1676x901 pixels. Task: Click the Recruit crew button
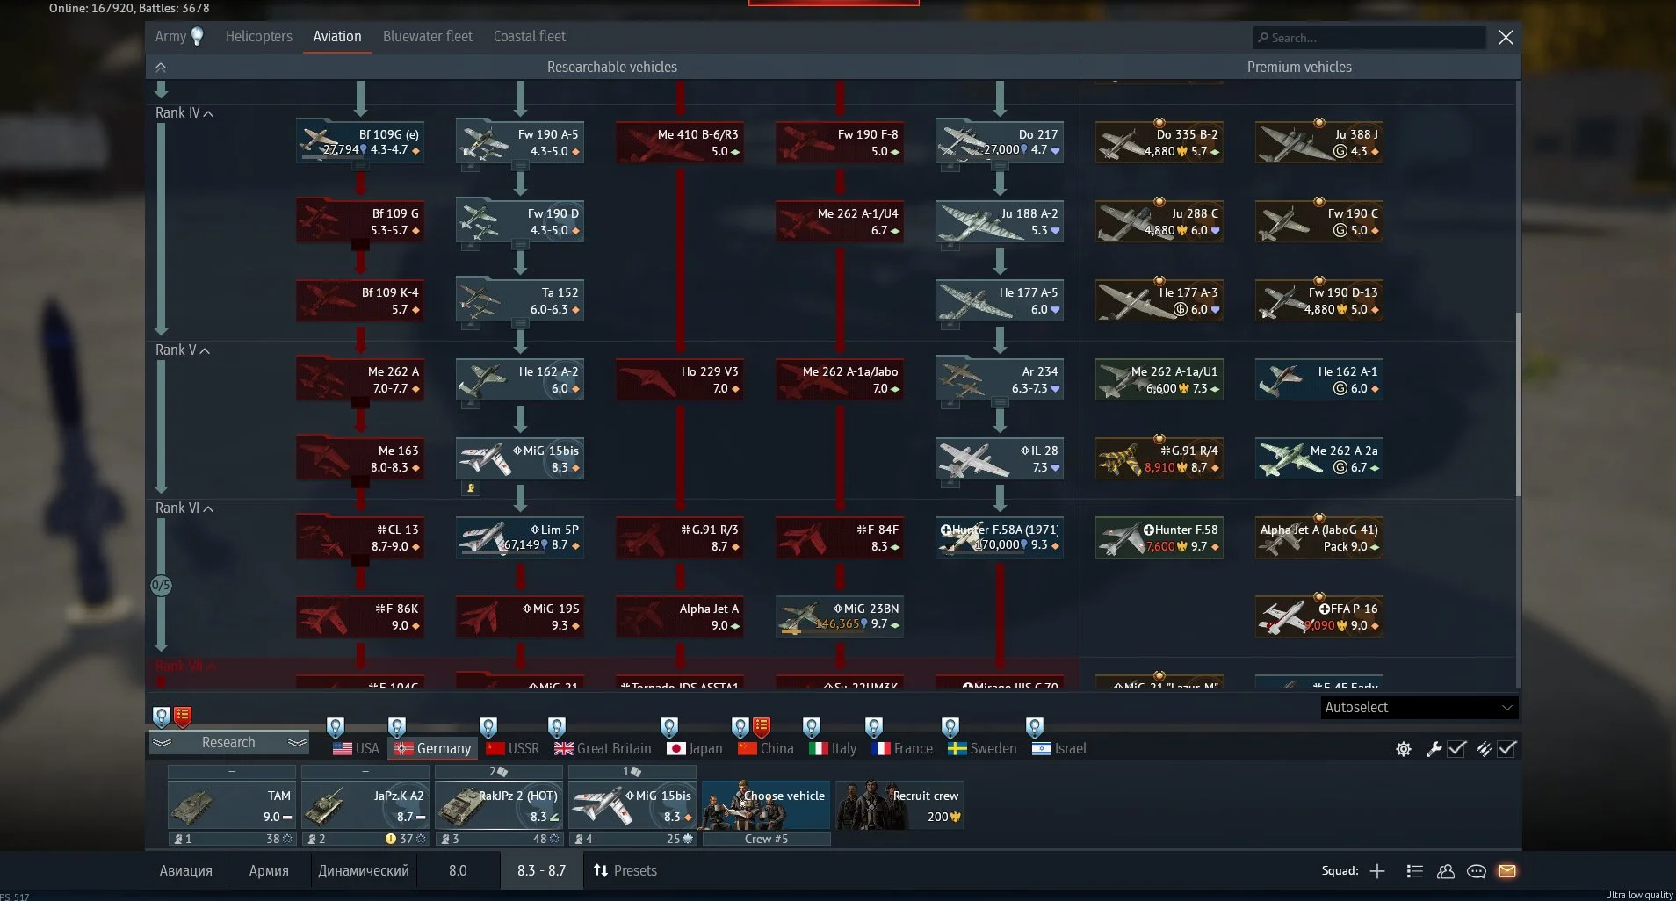tap(899, 805)
